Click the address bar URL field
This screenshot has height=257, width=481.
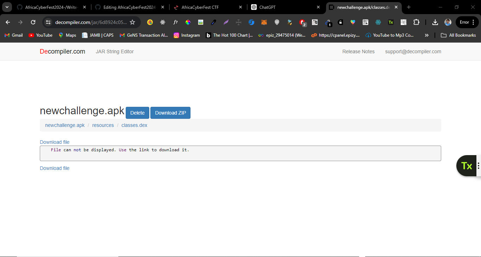pyautogui.click(x=90, y=22)
